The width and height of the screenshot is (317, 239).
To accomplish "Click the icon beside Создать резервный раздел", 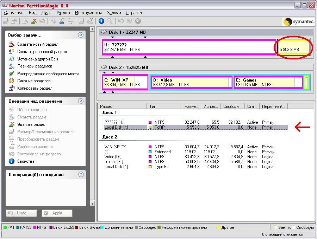I will (12, 51).
